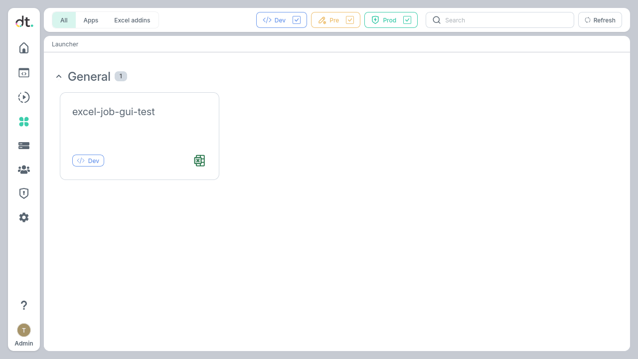Screen dimensions: 638x359
Task: Click the Excel icon on the card
Action: tap(199, 161)
